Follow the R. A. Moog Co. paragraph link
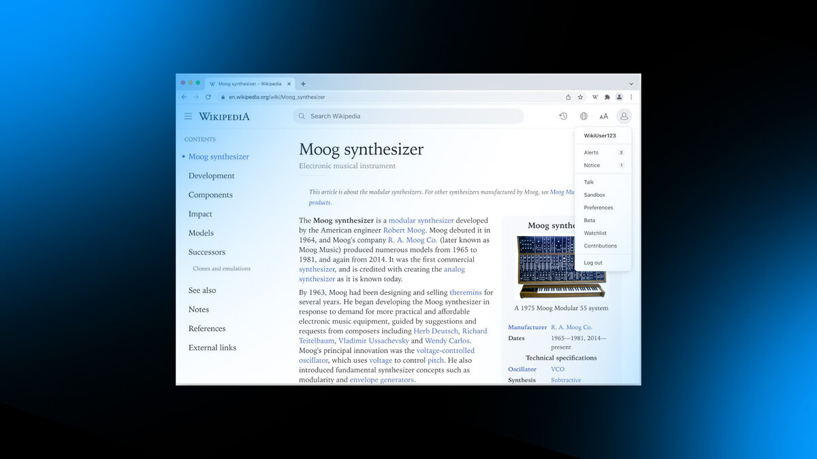 point(412,240)
